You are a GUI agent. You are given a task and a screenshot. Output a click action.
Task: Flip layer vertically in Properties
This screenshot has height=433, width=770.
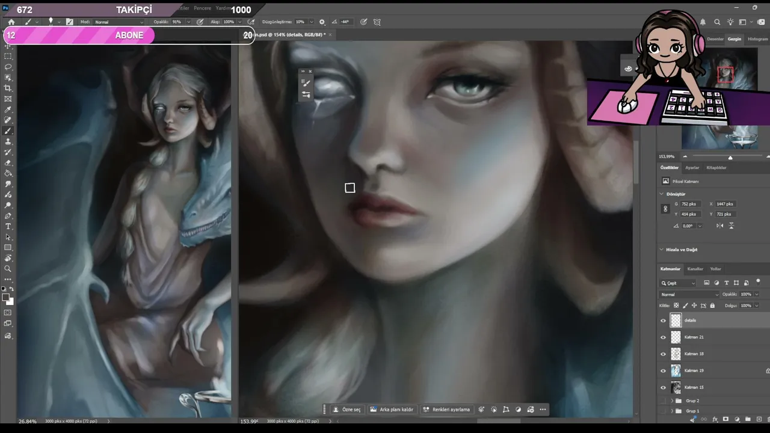pos(731,226)
